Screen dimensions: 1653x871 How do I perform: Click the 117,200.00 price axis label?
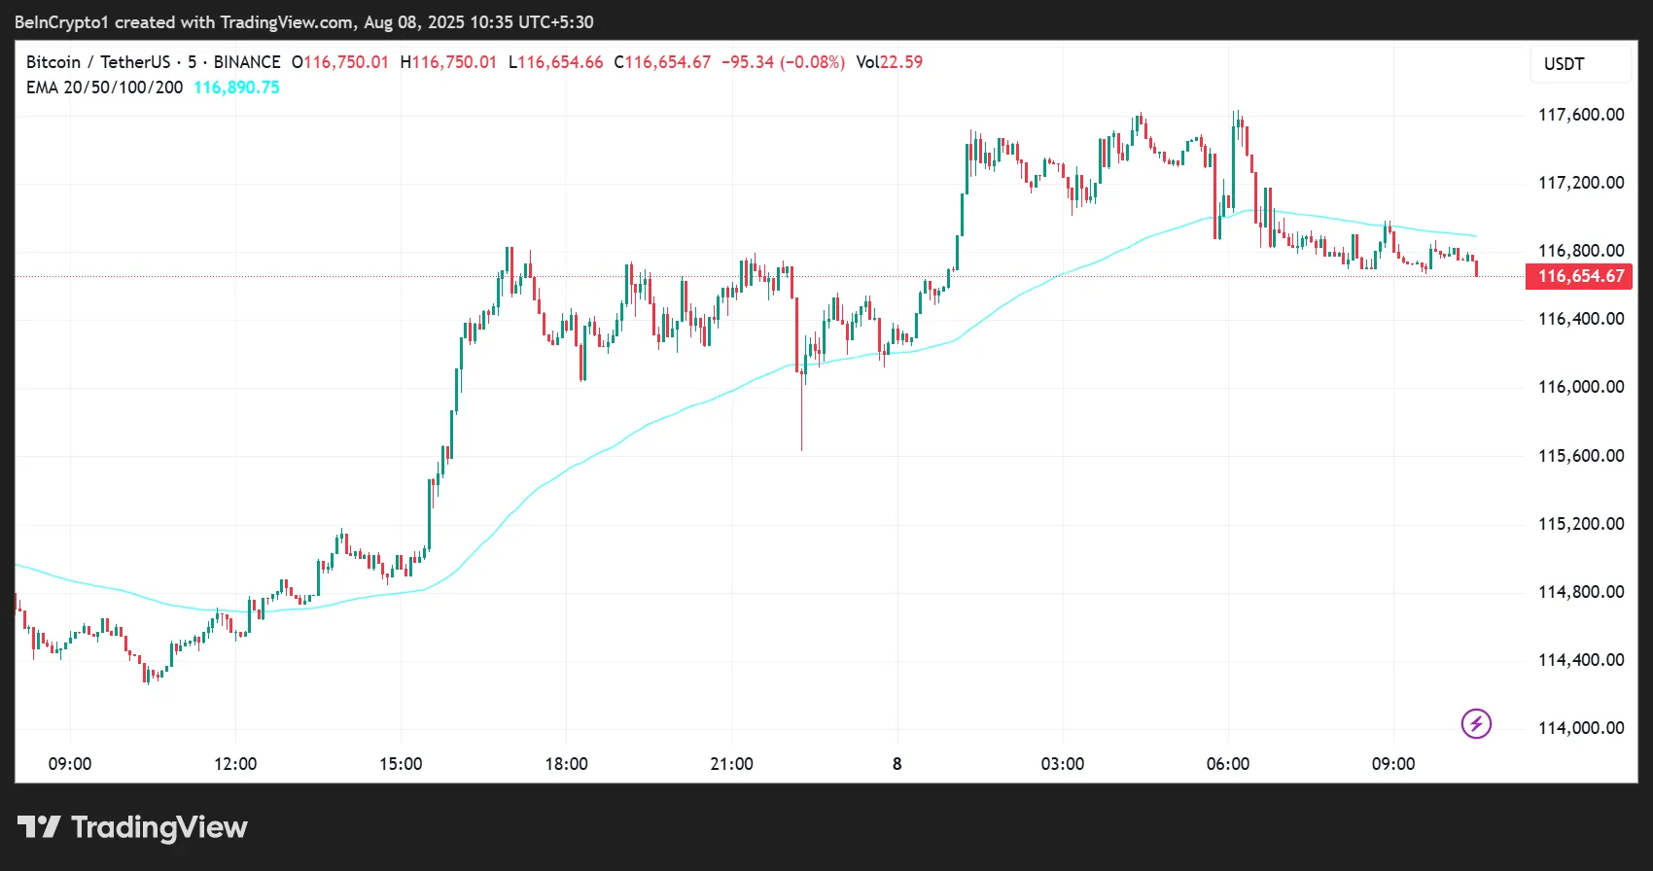pos(1581,183)
